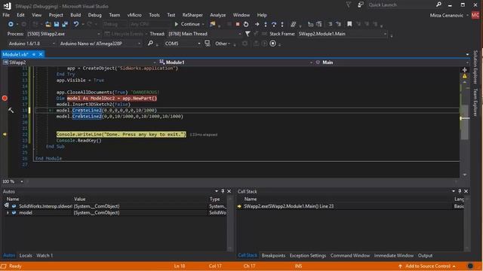The width and height of the screenshot is (483, 271).
Task: Click the quick actions icon at line 18
Action: (11, 110)
